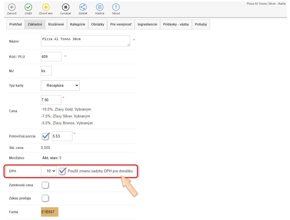The image size is (290, 220).
Task: Enable the Zamknutá cena checkbox
Action: pos(45,185)
